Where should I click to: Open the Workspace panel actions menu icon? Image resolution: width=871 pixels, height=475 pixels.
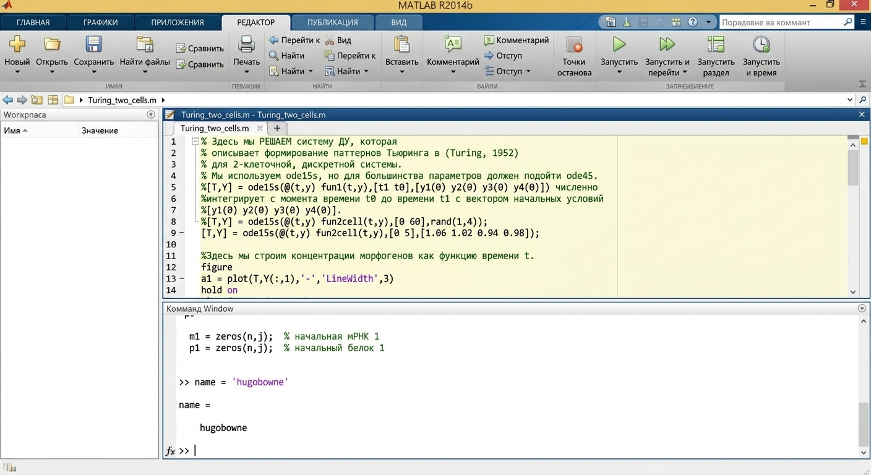(x=151, y=114)
